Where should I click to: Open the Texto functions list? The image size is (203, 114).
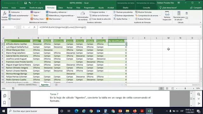click(x=35, y=16)
